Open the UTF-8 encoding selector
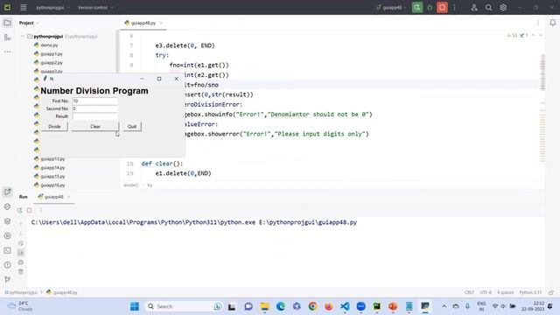 (x=486, y=292)
